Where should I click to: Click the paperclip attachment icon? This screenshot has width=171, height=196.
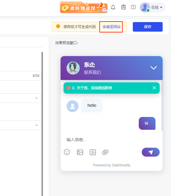coord(105,152)
